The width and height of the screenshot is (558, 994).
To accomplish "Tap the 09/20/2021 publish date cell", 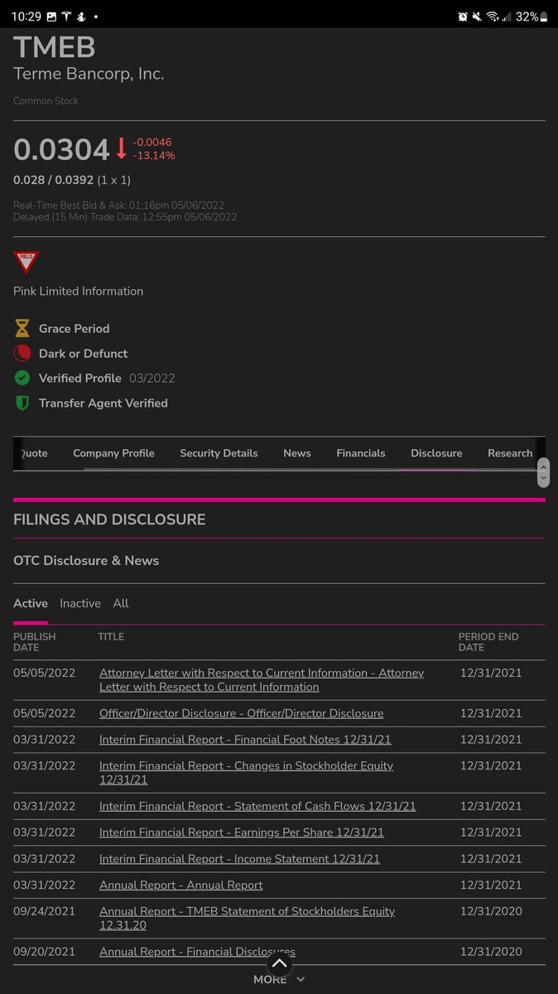I will (44, 952).
